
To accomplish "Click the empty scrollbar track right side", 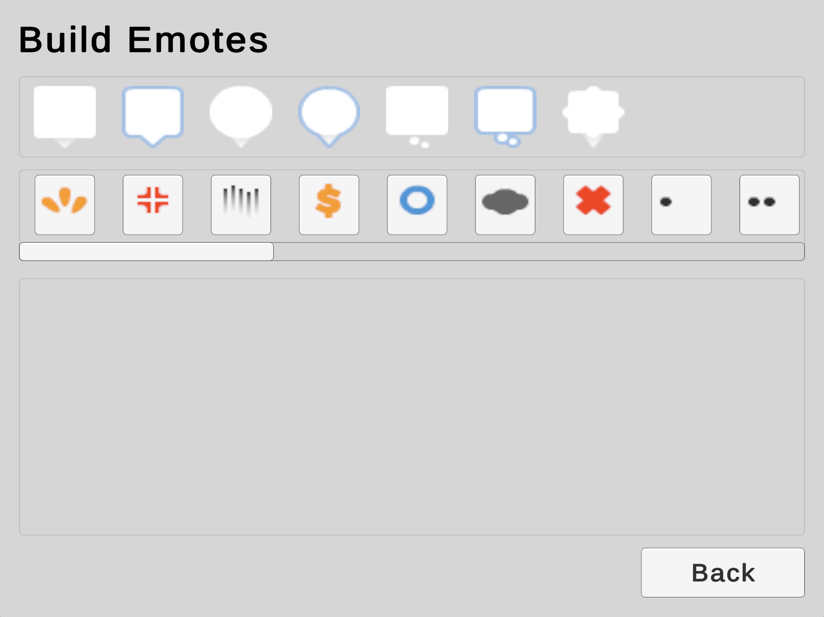I will click(x=538, y=252).
